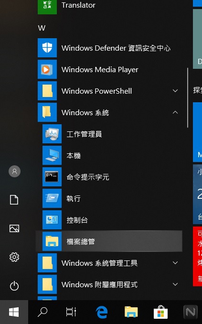Launch Microsoft Edge from the taskbar
Image resolution: width=202 pixels, height=324 pixels.
pos(102,312)
